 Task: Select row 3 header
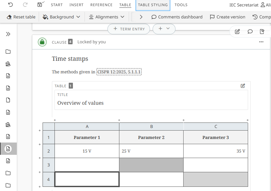pos(49,165)
